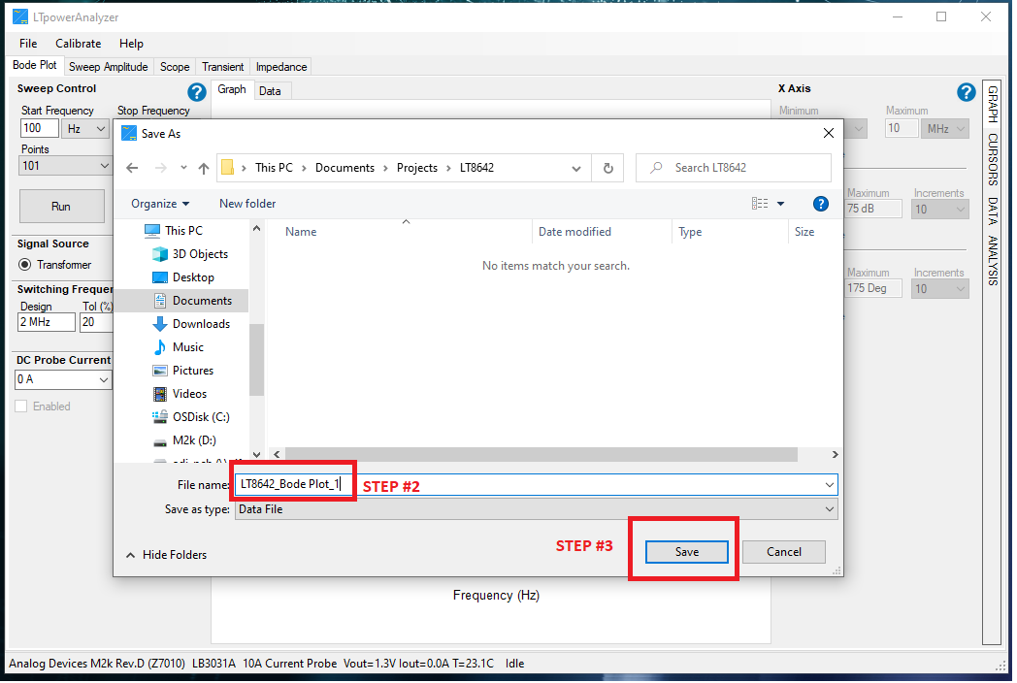Collapse folders with Hide Folders
This screenshot has height=683, width=1017.
click(166, 555)
